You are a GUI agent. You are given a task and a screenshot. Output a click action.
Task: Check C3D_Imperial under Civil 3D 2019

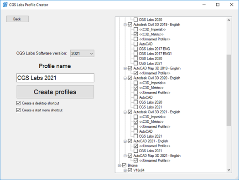tap(135, 29)
